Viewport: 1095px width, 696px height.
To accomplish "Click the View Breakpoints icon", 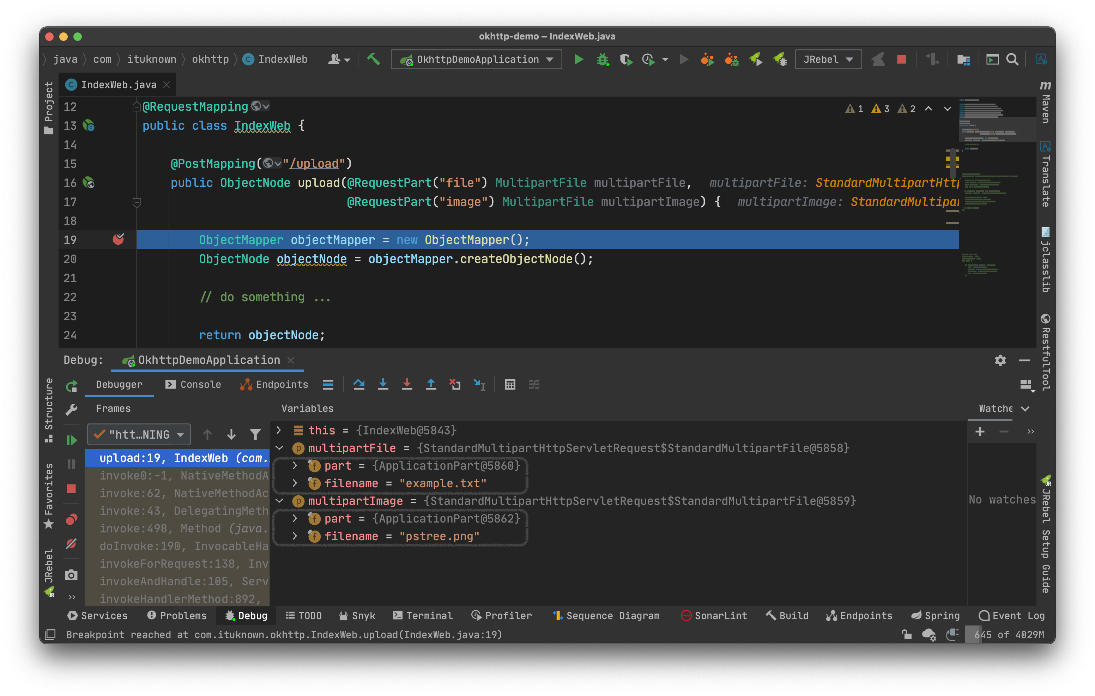I will [x=71, y=519].
